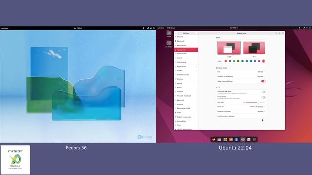Enable Auto-hide the Dock switch
This screenshot has width=312, height=175.
pyautogui.click(x=263, y=92)
